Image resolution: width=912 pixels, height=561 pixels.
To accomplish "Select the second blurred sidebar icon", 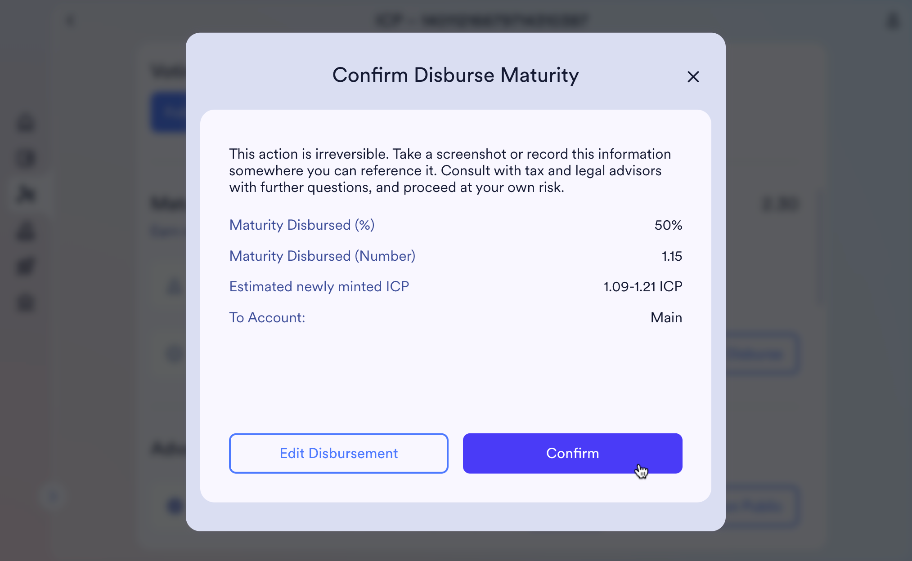I will pos(26,159).
